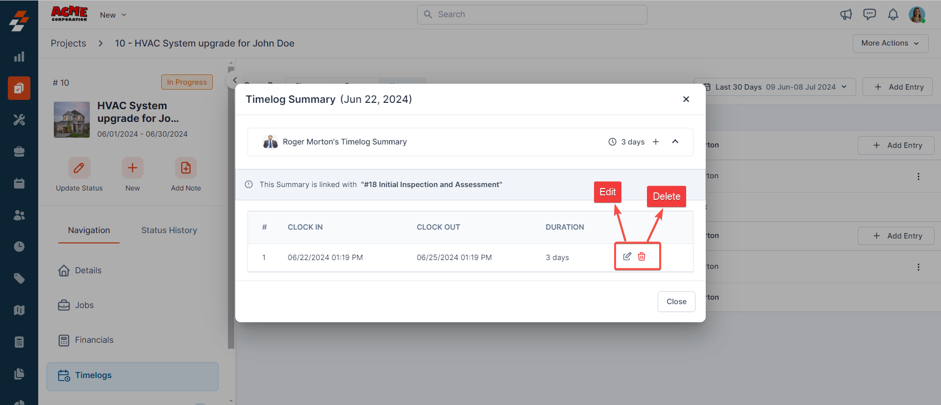Image resolution: width=941 pixels, height=405 pixels.
Task: Open the New dropdown in top bar
Action: pyautogui.click(x=113, y=15)
